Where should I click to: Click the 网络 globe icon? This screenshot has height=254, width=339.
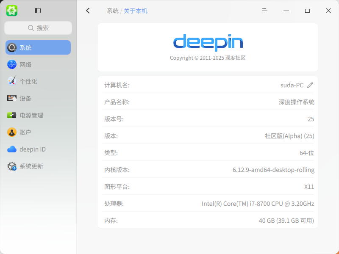click(x=12, y=64)
